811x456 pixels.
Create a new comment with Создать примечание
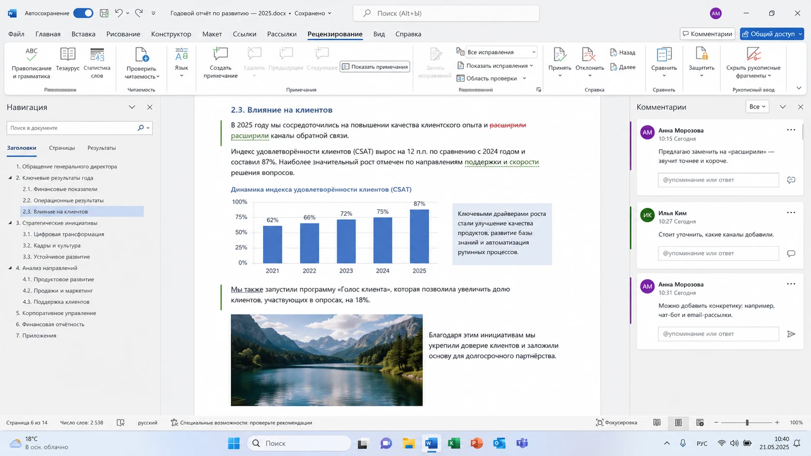(220, 63)
